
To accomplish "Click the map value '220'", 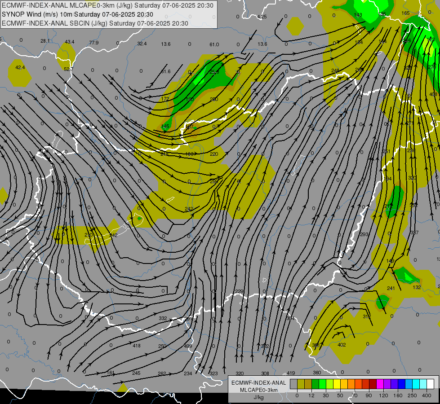I will tap(214, 154).
